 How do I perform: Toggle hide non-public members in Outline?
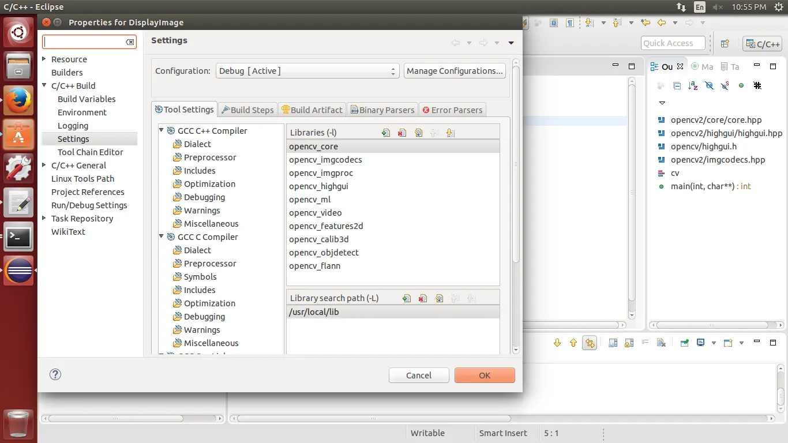click(741, 85)
